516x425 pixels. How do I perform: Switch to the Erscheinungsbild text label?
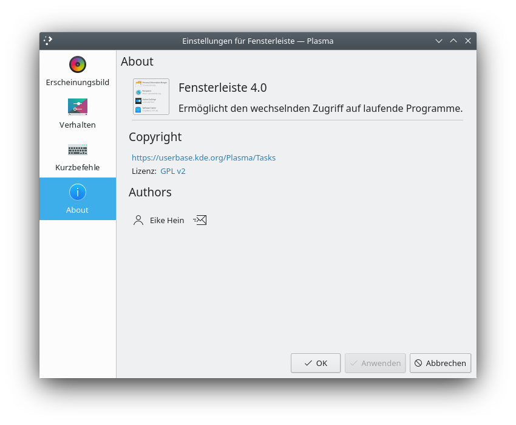pos(78,82)
